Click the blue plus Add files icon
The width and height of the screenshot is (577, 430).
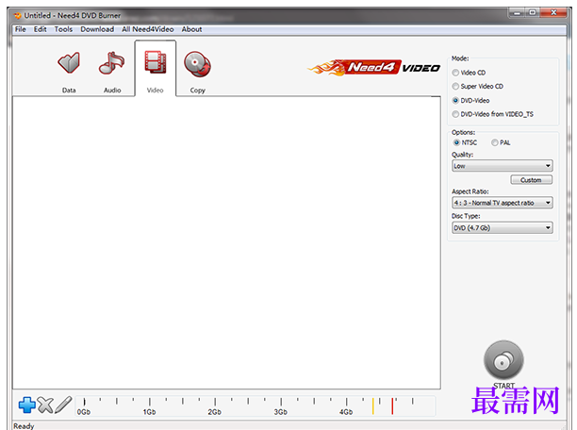26,405
